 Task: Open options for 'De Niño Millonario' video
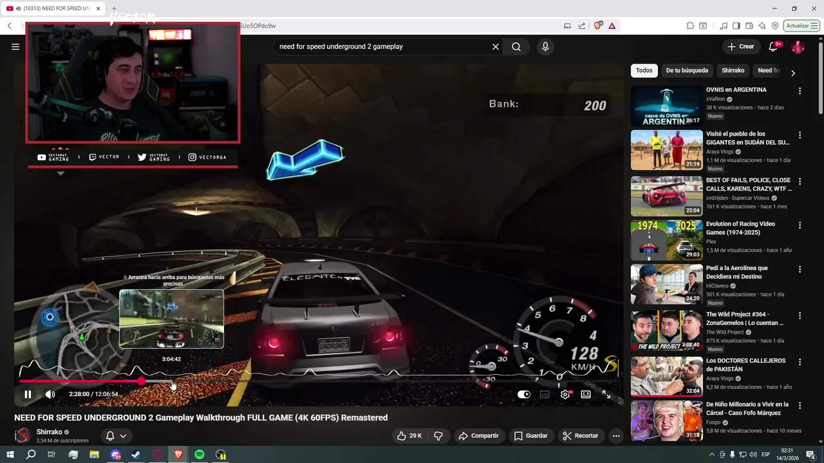pyautogui.click(x=800, y=405)
